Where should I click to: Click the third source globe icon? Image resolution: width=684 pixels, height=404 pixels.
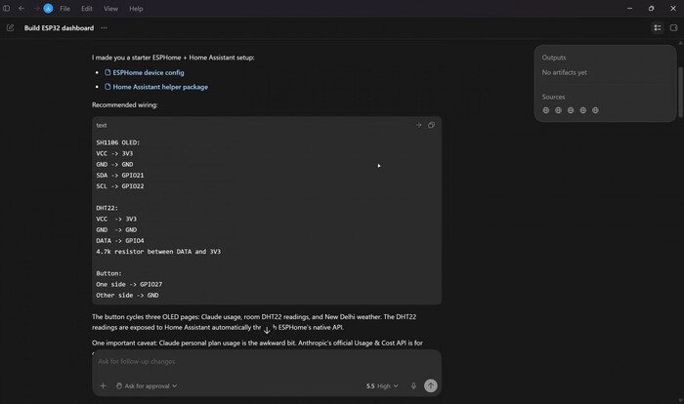coord(571,110)
